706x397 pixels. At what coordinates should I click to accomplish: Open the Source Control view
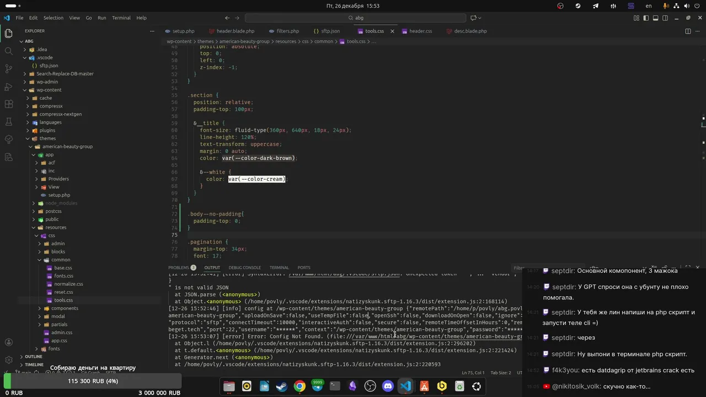[8, 69]
